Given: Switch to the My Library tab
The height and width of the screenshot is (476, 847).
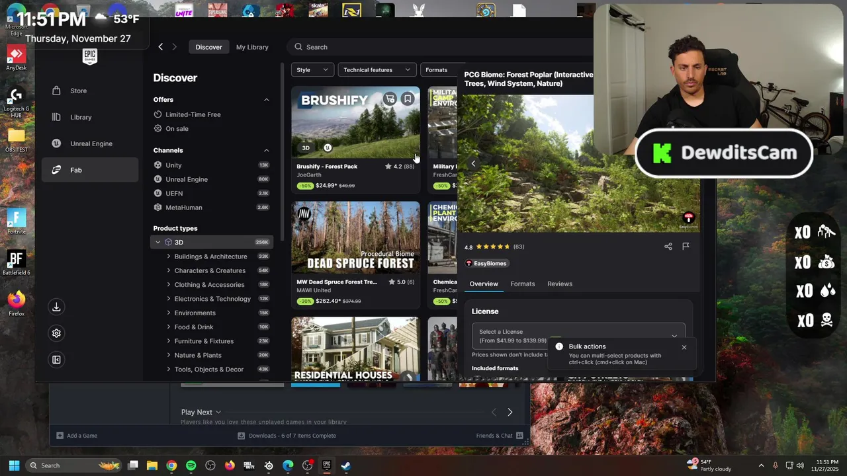Looking at the screenshot, I should (x=252, y=47).
